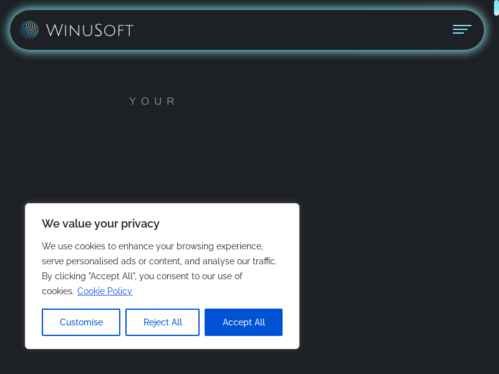Click the Winusoft wordmark text
The height and width of the screenshot is (374, 499).
tap(89, 30)
